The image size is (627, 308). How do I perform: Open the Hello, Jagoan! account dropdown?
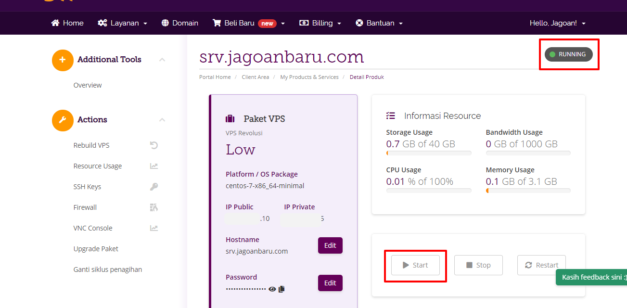click(x=558, y=23)
